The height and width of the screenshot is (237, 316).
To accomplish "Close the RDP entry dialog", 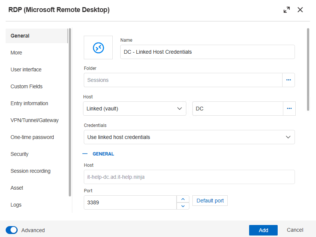I will pos(300,10).
